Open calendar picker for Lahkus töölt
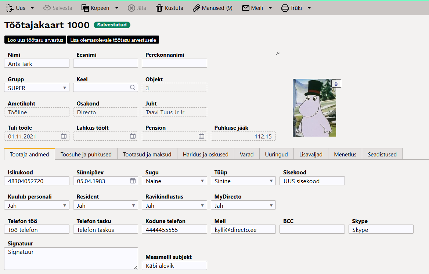Screen dimensions: 429x274 [133, 136]
